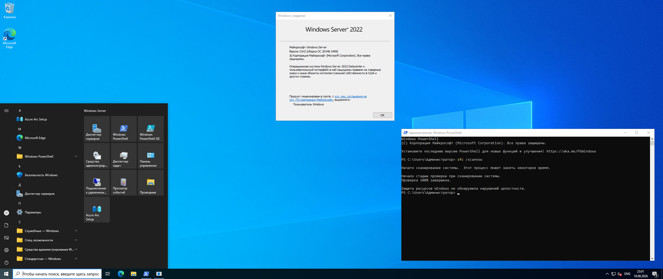Viewport: 663px width, 279px height.
Task: Click OK in the Windows: сведения dialog
Action: (x=382, y=115)
